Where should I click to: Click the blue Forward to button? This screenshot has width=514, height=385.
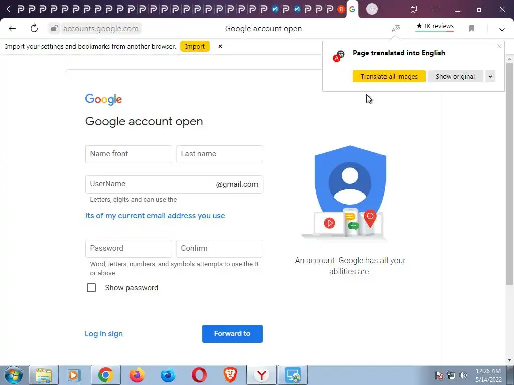[232, 333]
